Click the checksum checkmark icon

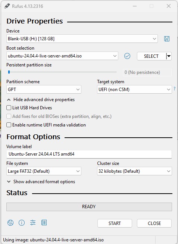127,56
